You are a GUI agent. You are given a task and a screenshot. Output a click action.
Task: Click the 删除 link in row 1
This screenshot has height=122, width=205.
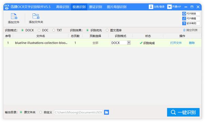192,43
